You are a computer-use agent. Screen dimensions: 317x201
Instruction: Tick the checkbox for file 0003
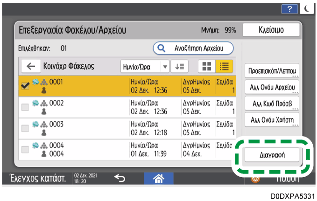(x=25, y=128)
